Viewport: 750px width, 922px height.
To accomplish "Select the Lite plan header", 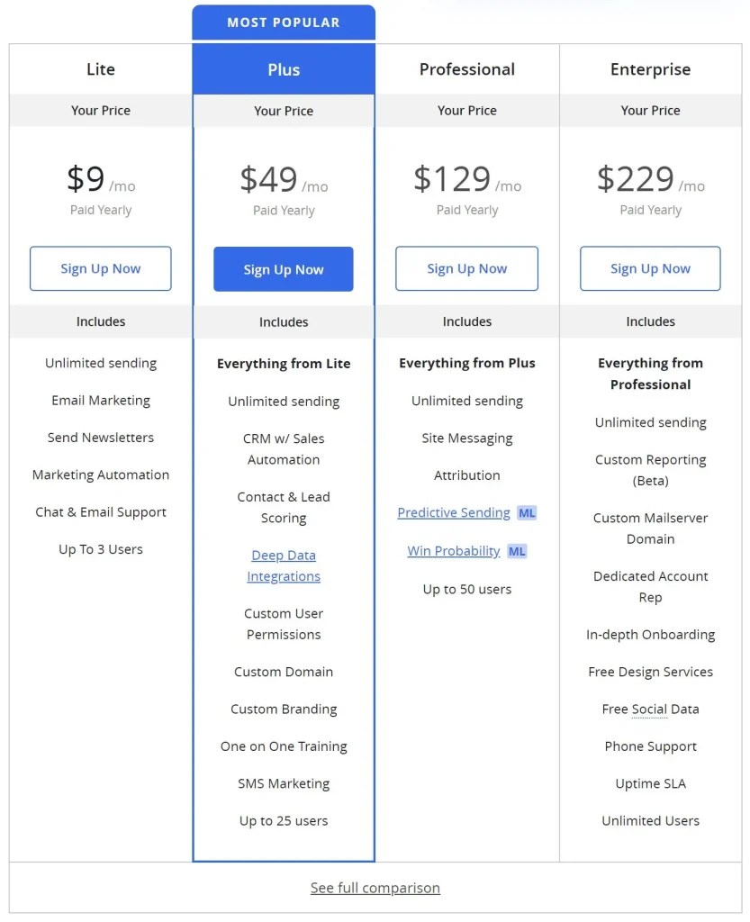I will 101,69.
